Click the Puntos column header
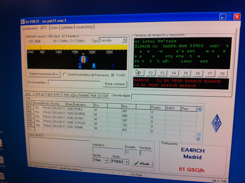Screen dimensions: 245x183 (x=158, y=108)
